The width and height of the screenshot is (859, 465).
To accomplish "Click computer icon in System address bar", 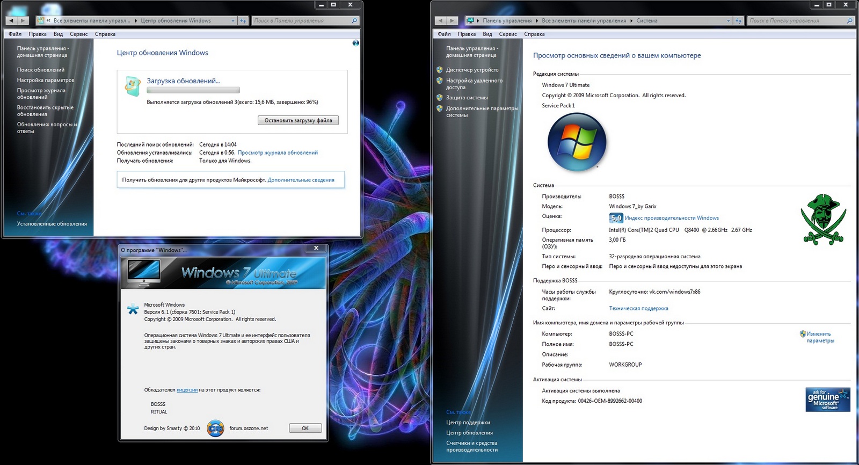I will coord(470,20).
